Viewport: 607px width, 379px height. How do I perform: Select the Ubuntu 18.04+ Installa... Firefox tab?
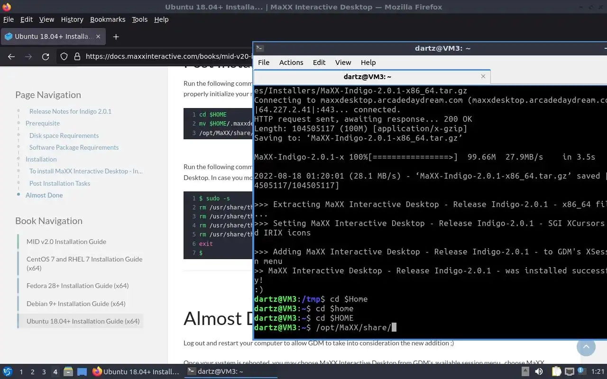[x=54, y=36]
